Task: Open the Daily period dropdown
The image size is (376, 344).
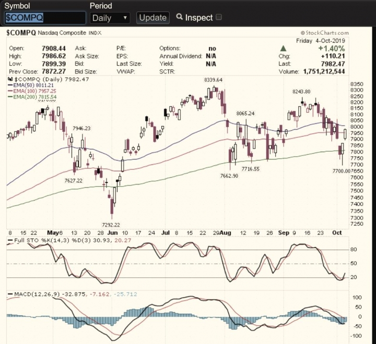Action: [x=110, y=18]
